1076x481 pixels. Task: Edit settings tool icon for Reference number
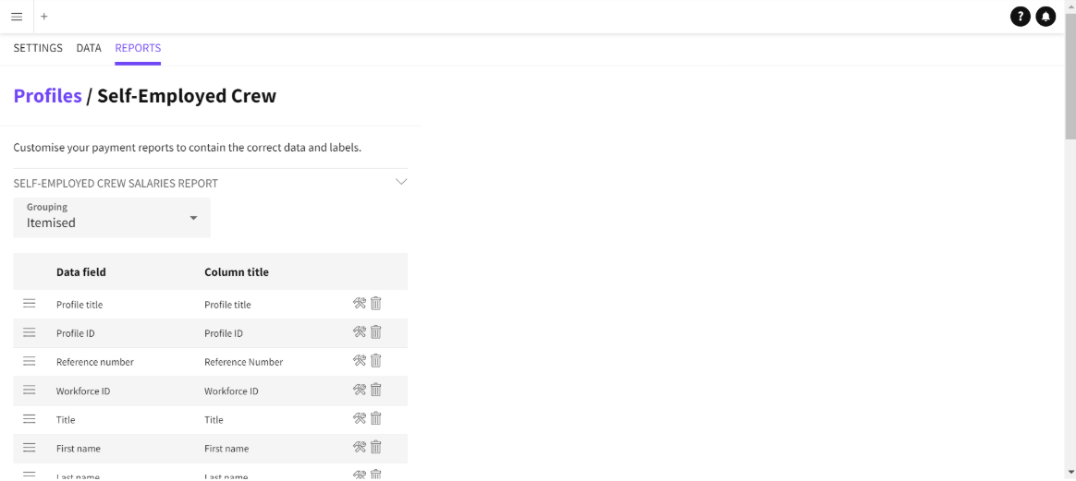coord(360,360)
